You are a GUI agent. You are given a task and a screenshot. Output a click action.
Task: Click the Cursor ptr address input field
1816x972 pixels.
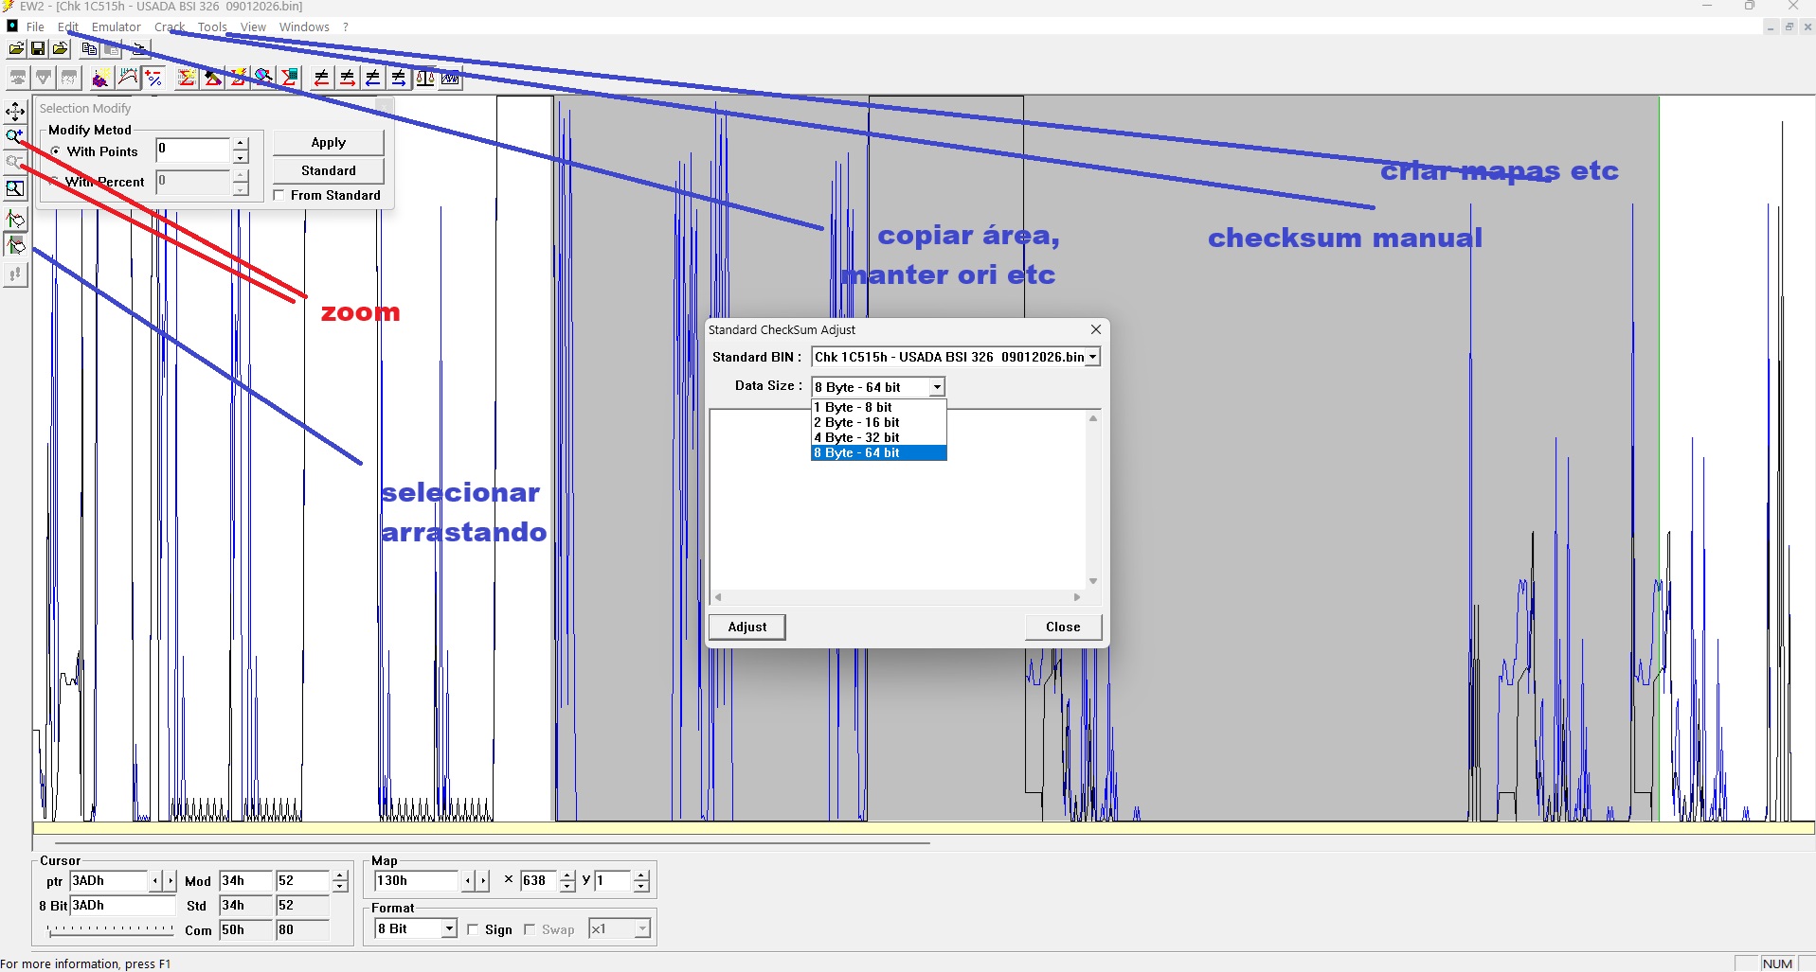click(109, 881)
